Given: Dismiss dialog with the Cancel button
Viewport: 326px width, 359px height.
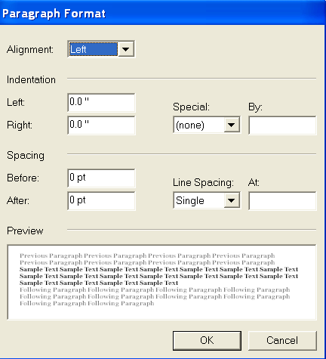Looking at the screenshot, I should 282,341.
